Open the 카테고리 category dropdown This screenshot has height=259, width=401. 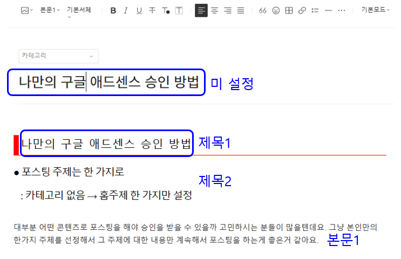pos(58,56)
